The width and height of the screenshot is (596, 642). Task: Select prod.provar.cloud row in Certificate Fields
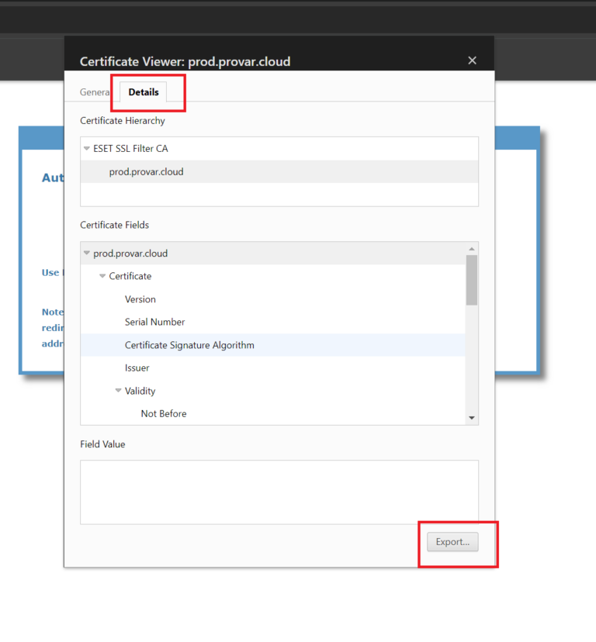pos(130,254)
